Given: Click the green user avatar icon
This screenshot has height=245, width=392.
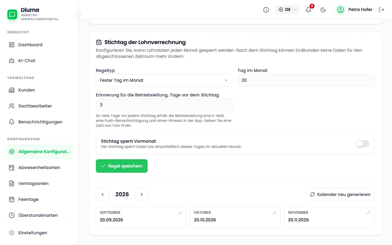Looking at the screenshot, I should (x=341, y=10).
